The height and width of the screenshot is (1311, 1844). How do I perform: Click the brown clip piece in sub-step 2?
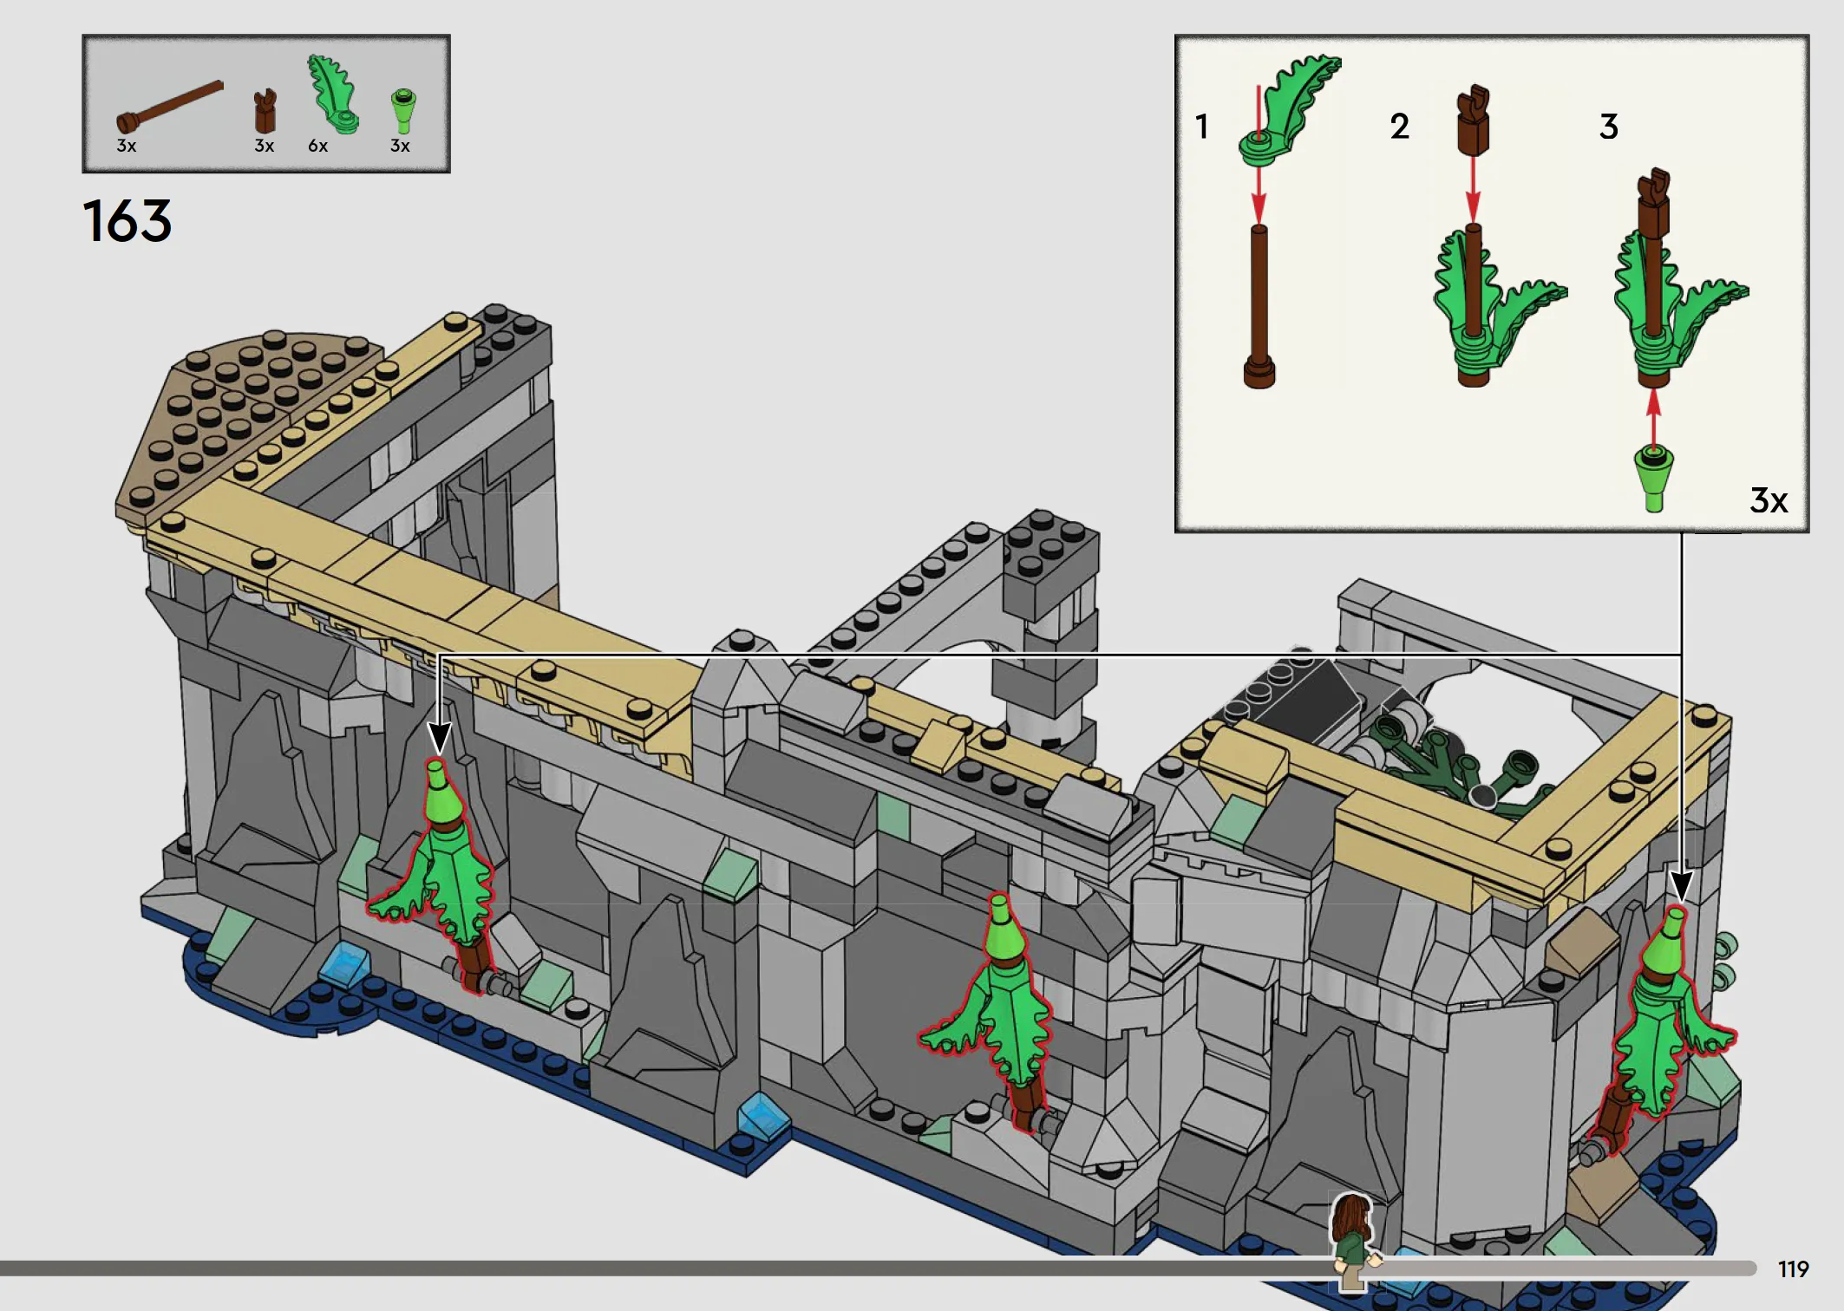1473,120
